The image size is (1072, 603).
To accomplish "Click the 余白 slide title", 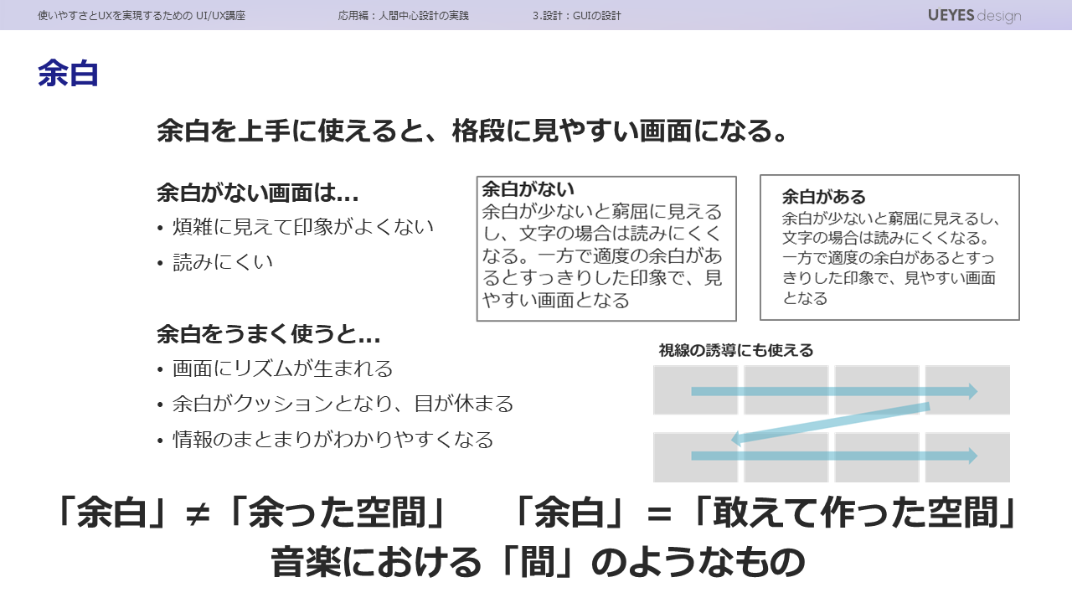I will (68, 74).
